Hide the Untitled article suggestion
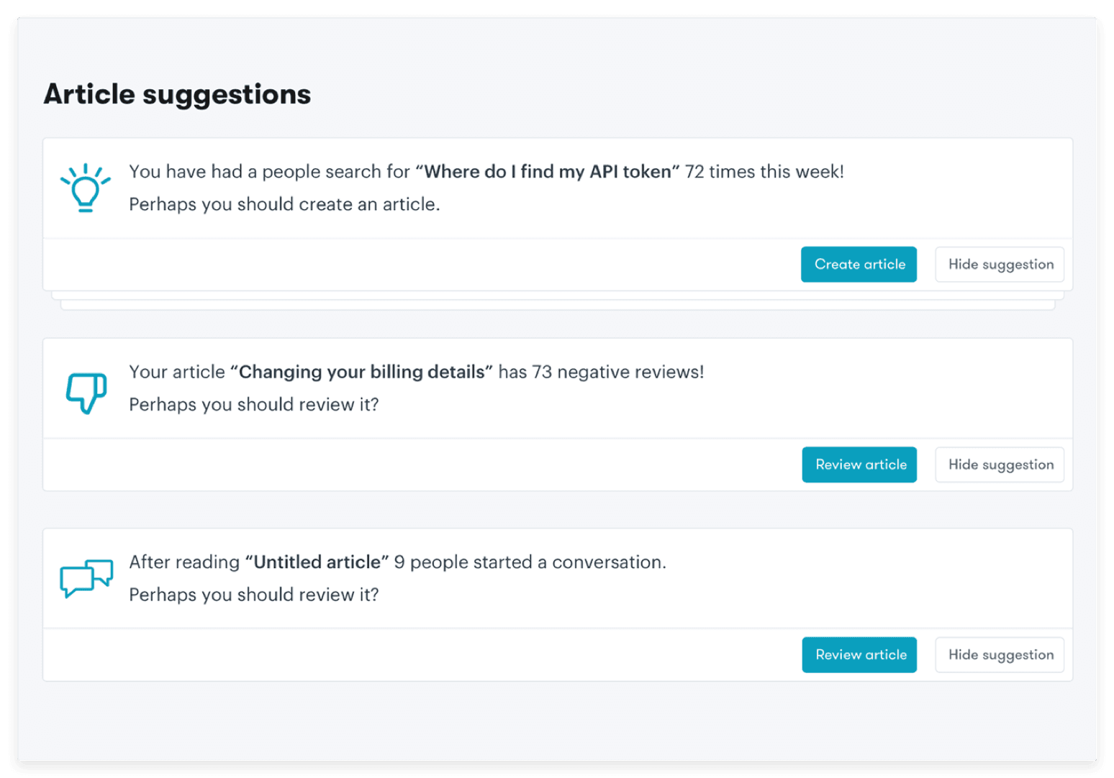This screenshot has height=778, width=1114. pyautogui.click(x=999, y=654)
